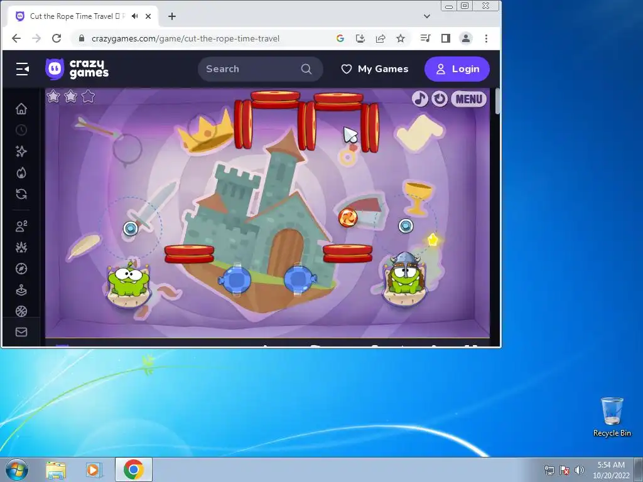Click the Search input field
Screen dimensions: 643x482
(x=261, y=69)
